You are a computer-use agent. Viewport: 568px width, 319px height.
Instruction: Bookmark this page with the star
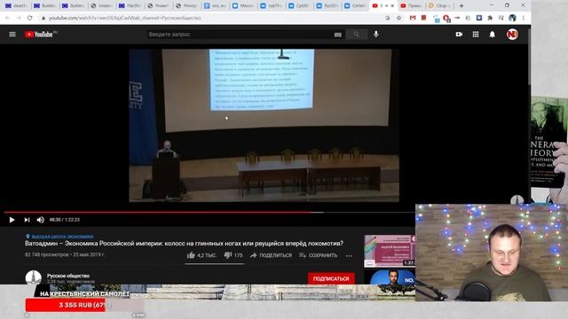point(398,18)
